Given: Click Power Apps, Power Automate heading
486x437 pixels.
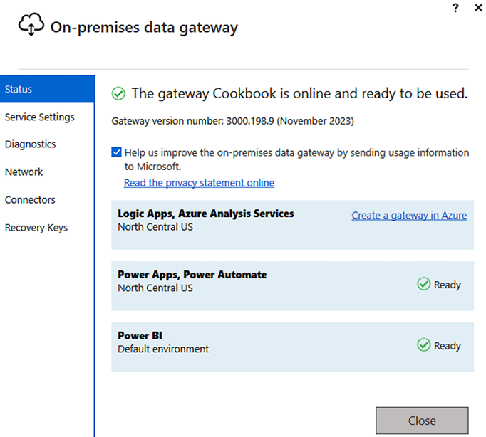Looking at the screenshot, I should coord(192,275).
